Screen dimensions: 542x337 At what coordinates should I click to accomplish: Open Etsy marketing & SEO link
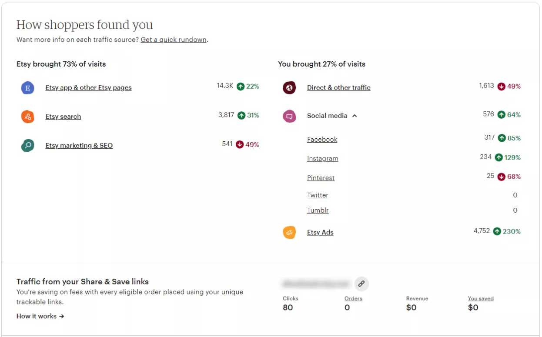[79, 146]
